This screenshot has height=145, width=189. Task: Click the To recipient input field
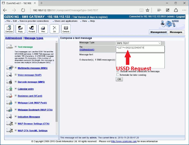pyautogui.click(x=140, y=49)
